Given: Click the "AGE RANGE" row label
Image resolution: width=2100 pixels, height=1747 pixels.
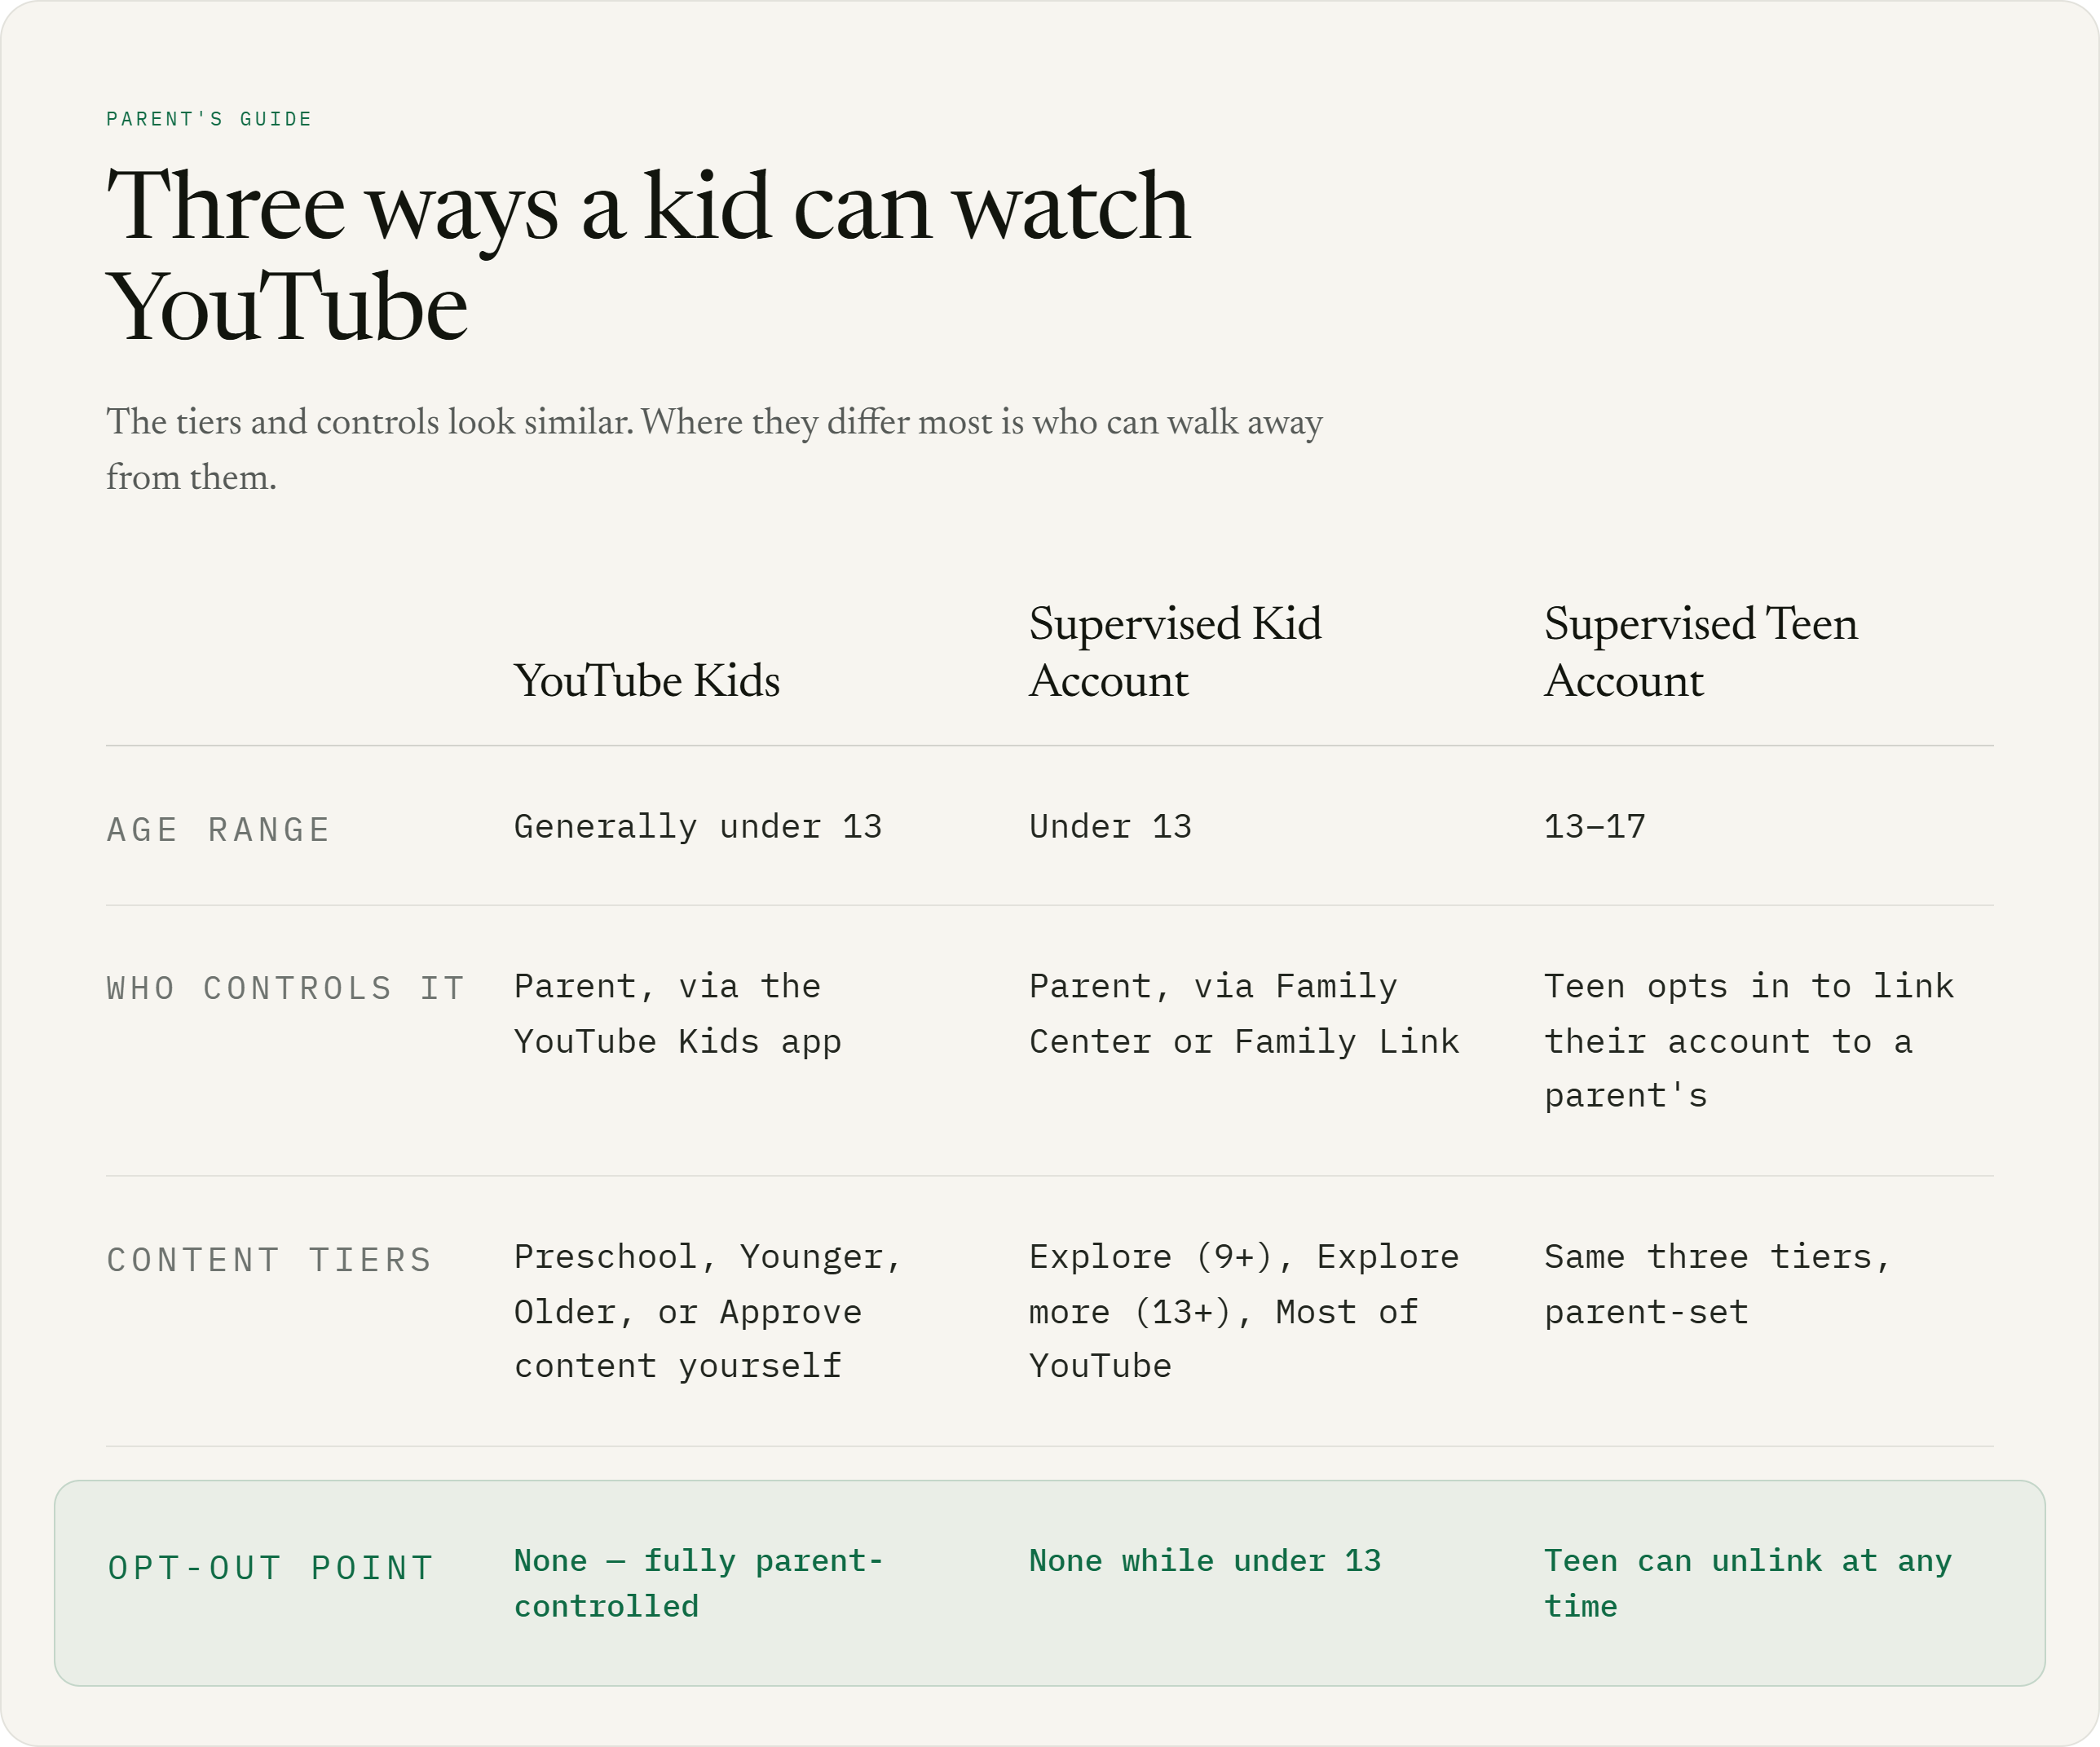Looking at the screenshot, I should 218,829.
